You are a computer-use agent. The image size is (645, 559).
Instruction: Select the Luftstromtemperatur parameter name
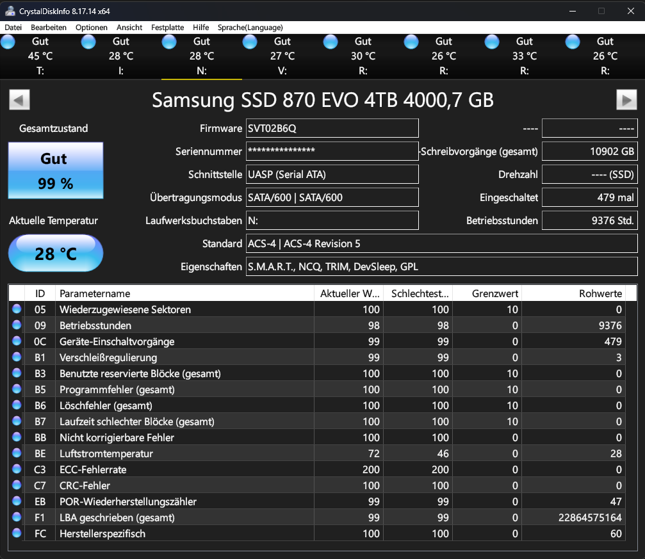coord(106,453)
